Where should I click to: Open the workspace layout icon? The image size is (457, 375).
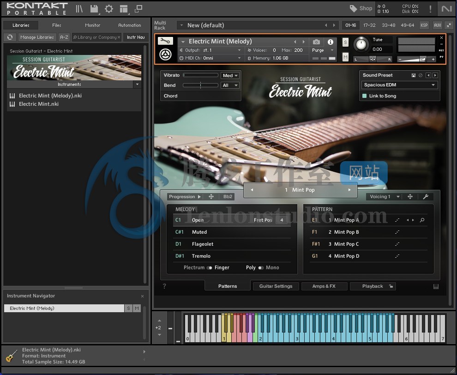124,9
